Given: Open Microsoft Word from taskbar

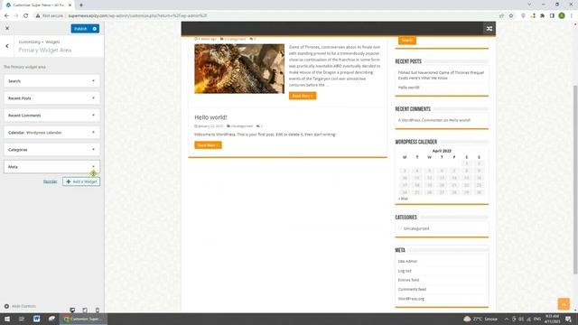Looking at the screenshot, I should click(x=36, y=319).
